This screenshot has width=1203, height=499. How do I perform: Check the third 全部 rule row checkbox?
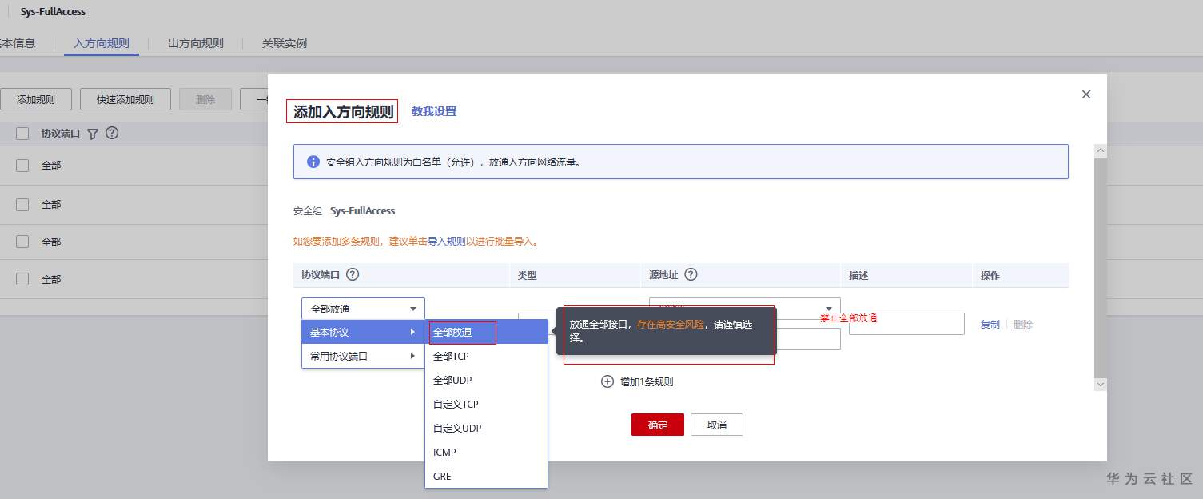coord(22,242)
